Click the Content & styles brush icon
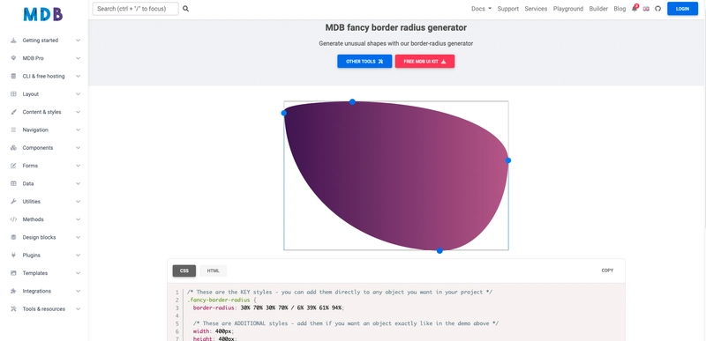The image size is (706, 341). 13,112
